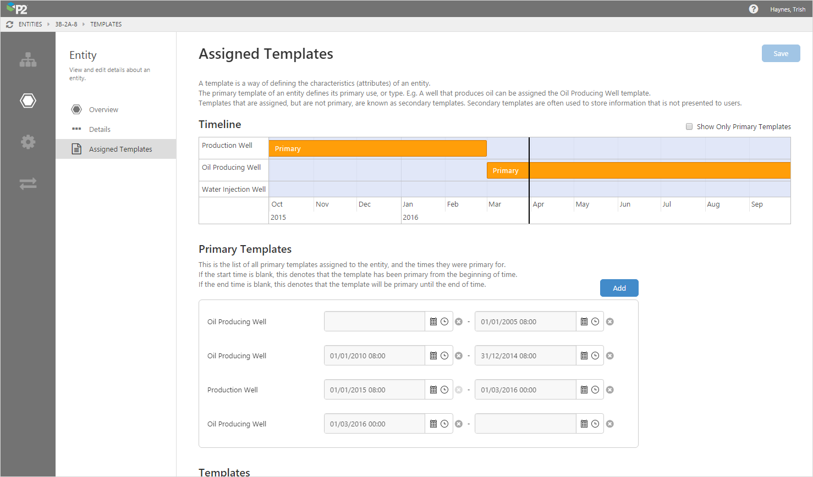Image resolution: width=813 pixels, height=477 pixels.
Task: Click the Production Well Primary timeline bar
Action: point(377,148)
